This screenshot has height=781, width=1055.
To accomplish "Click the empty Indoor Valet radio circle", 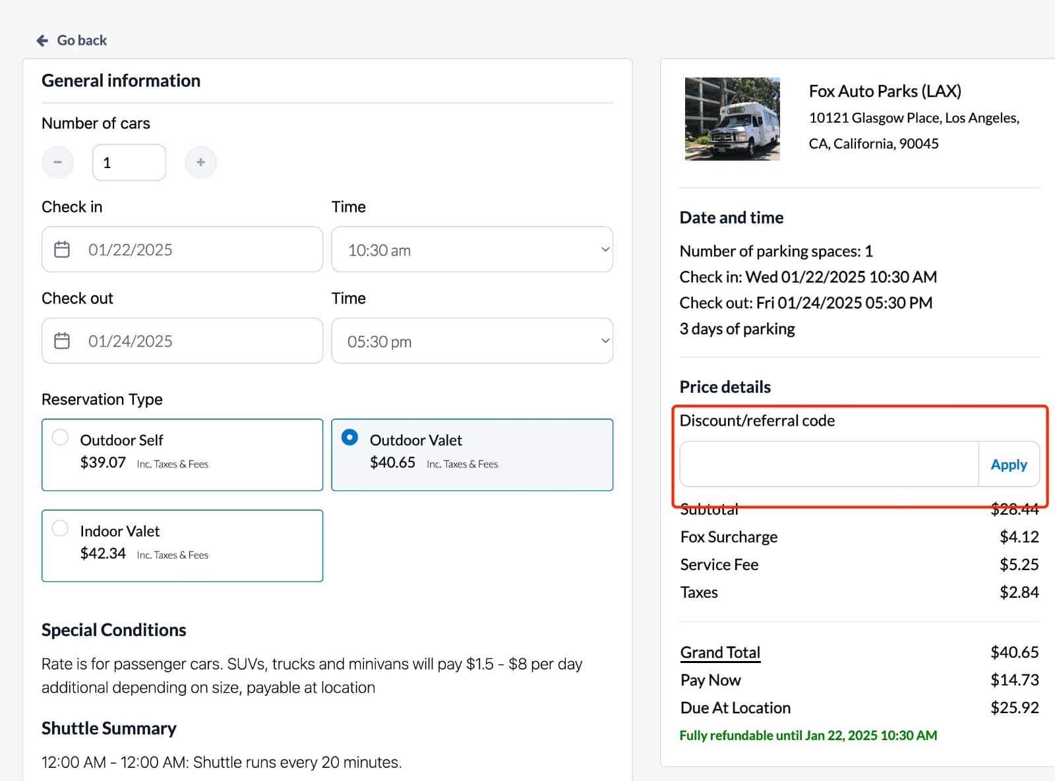I will coord(60,528).
